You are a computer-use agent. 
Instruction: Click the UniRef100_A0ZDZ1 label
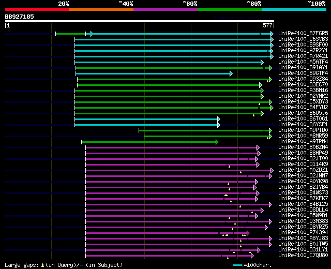303,170
